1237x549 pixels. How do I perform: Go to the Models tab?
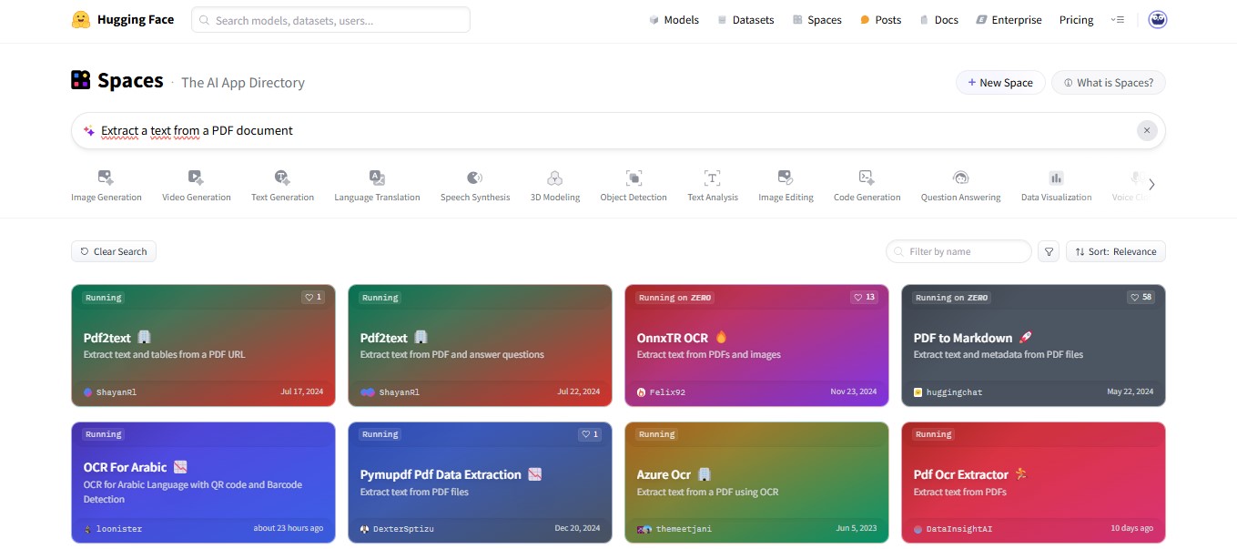point(674,19)
